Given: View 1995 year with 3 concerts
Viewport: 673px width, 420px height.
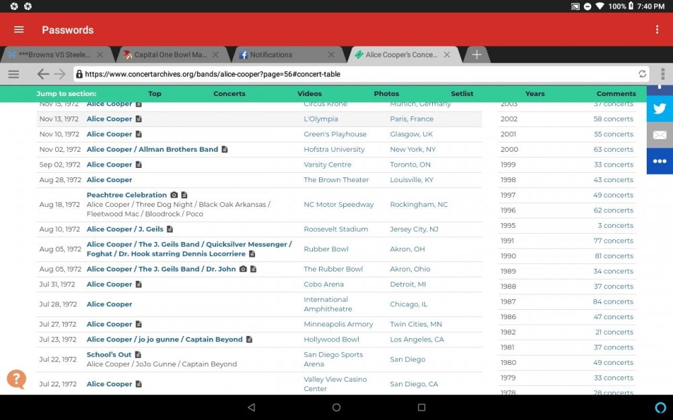Looking at the screenshot, I should [x=567, y=225].
